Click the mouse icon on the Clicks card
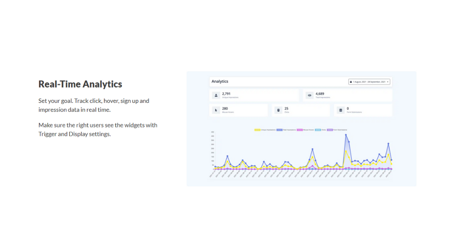460x251 pixels. pyautogui.click(x=278, y=110)
